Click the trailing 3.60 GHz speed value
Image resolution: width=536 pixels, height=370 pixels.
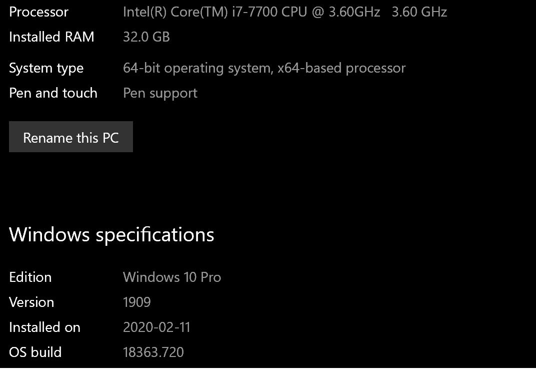pyautogui.click(x=419, y=12)
